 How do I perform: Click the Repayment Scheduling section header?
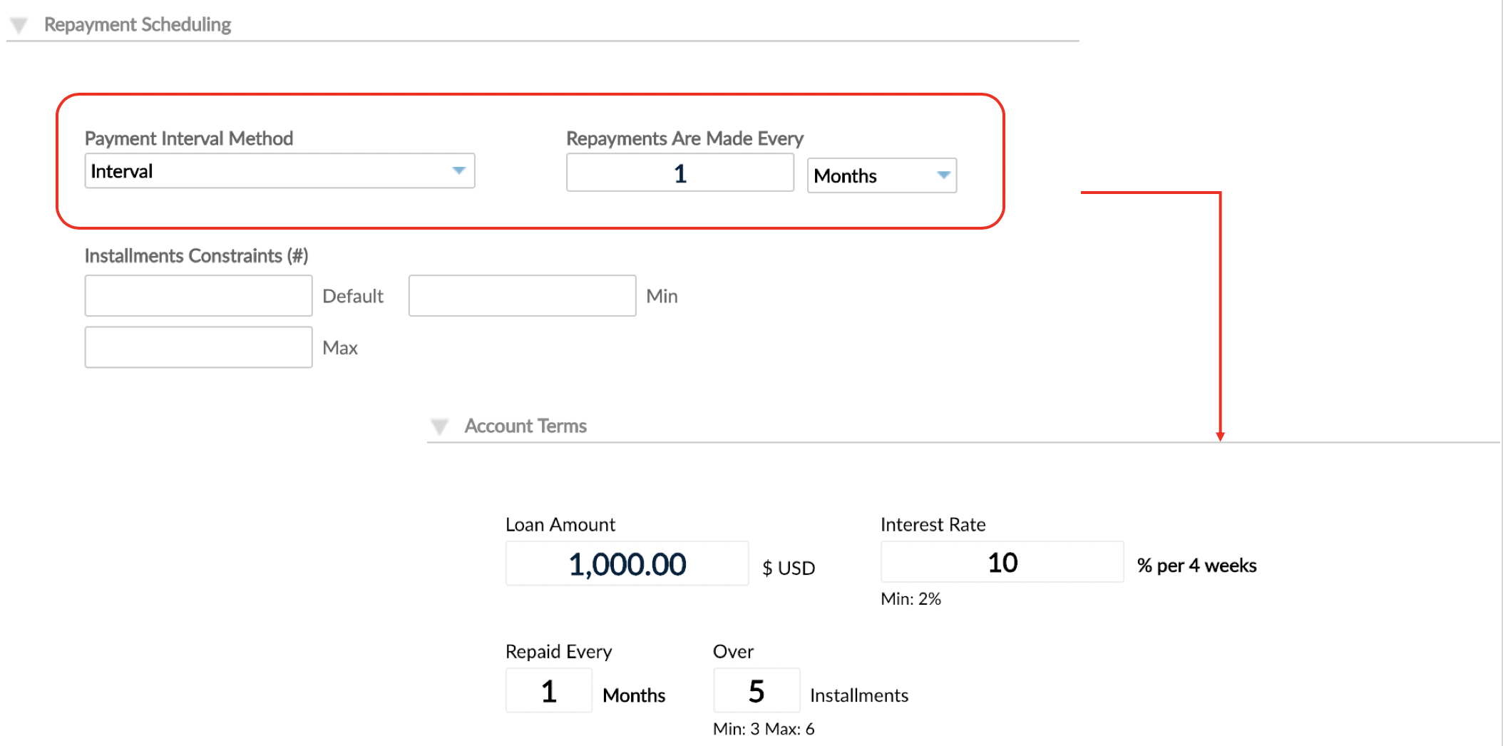[138, 24]
